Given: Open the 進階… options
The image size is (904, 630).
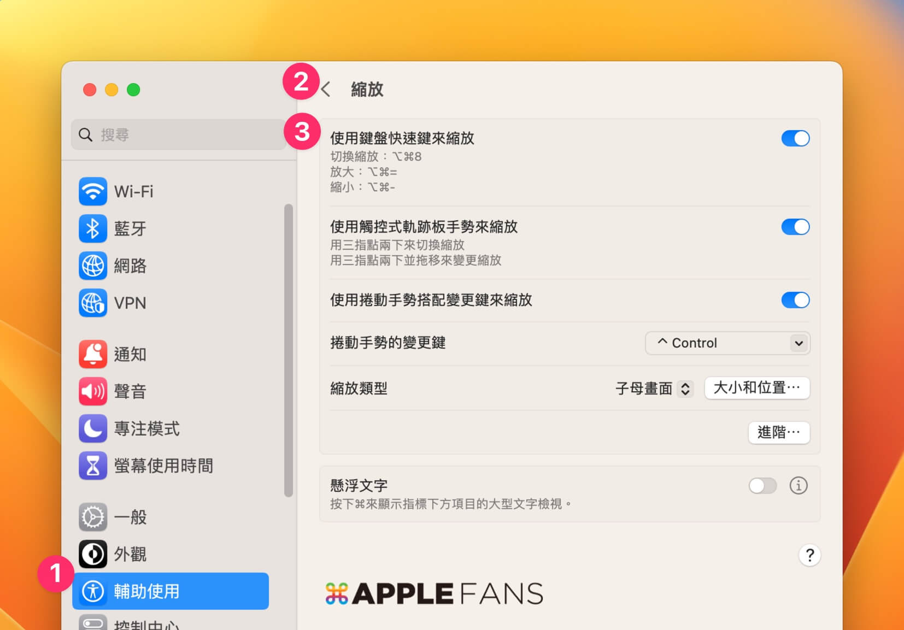Looking at the screenshot, I should [x=778, y=433].
